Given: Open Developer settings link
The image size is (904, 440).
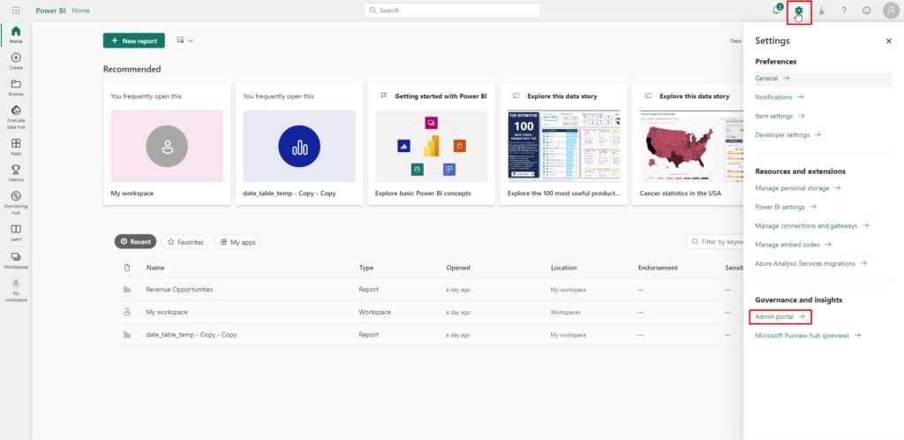Looking at the screenshot, I should tap(787, 135).
